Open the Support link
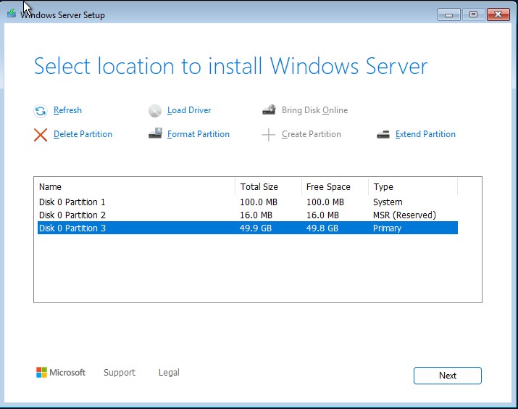The width and height of the screenshot is (518, 409). tap(119, 373)
